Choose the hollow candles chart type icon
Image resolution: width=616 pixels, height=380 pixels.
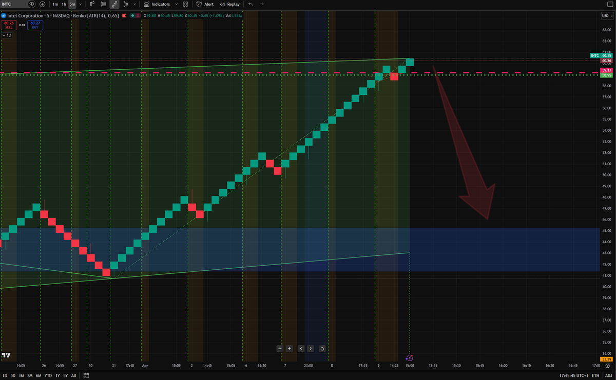(126, 4)
